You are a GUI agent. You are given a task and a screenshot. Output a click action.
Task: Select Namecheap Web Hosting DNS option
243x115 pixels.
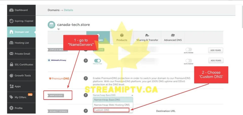click(113, 105)
